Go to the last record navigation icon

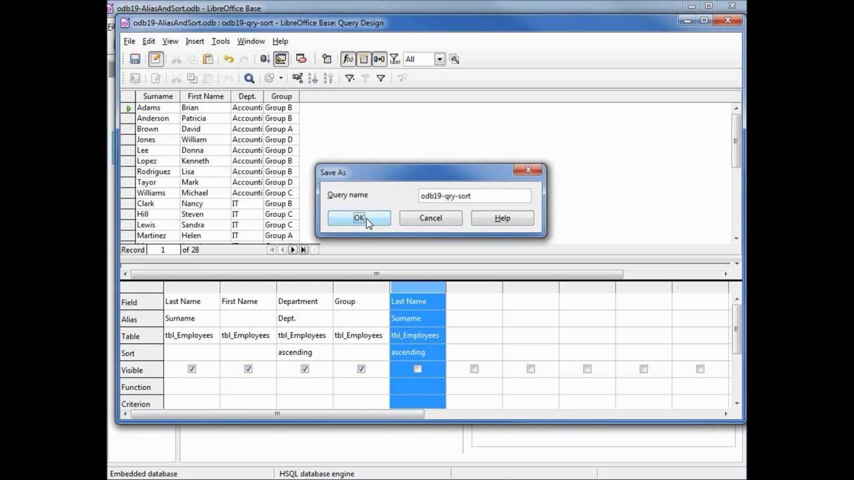click(304, 249)
